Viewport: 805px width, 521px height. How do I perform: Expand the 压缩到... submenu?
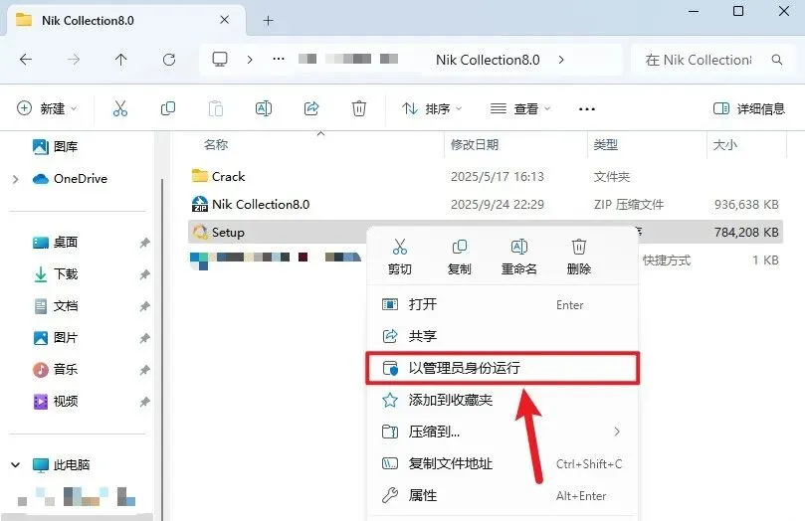pyautogui.click(x=503, y=432)
